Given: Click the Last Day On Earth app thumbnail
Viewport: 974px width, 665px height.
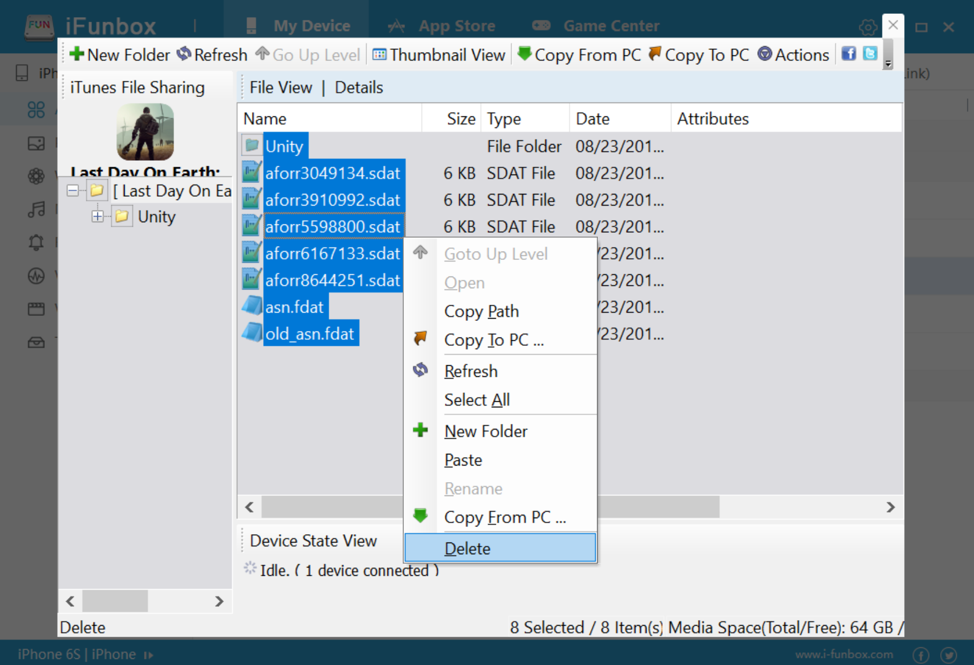Looking at the screenshot, I should pyautogui.click(x=145, y=132).
